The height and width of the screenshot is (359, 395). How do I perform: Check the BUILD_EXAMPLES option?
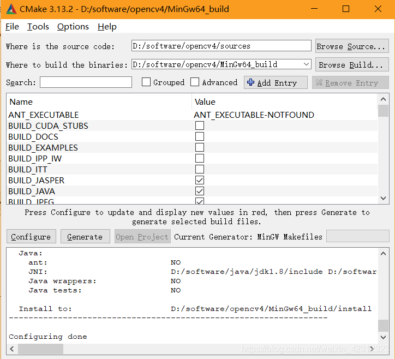(x=200, y=147)
